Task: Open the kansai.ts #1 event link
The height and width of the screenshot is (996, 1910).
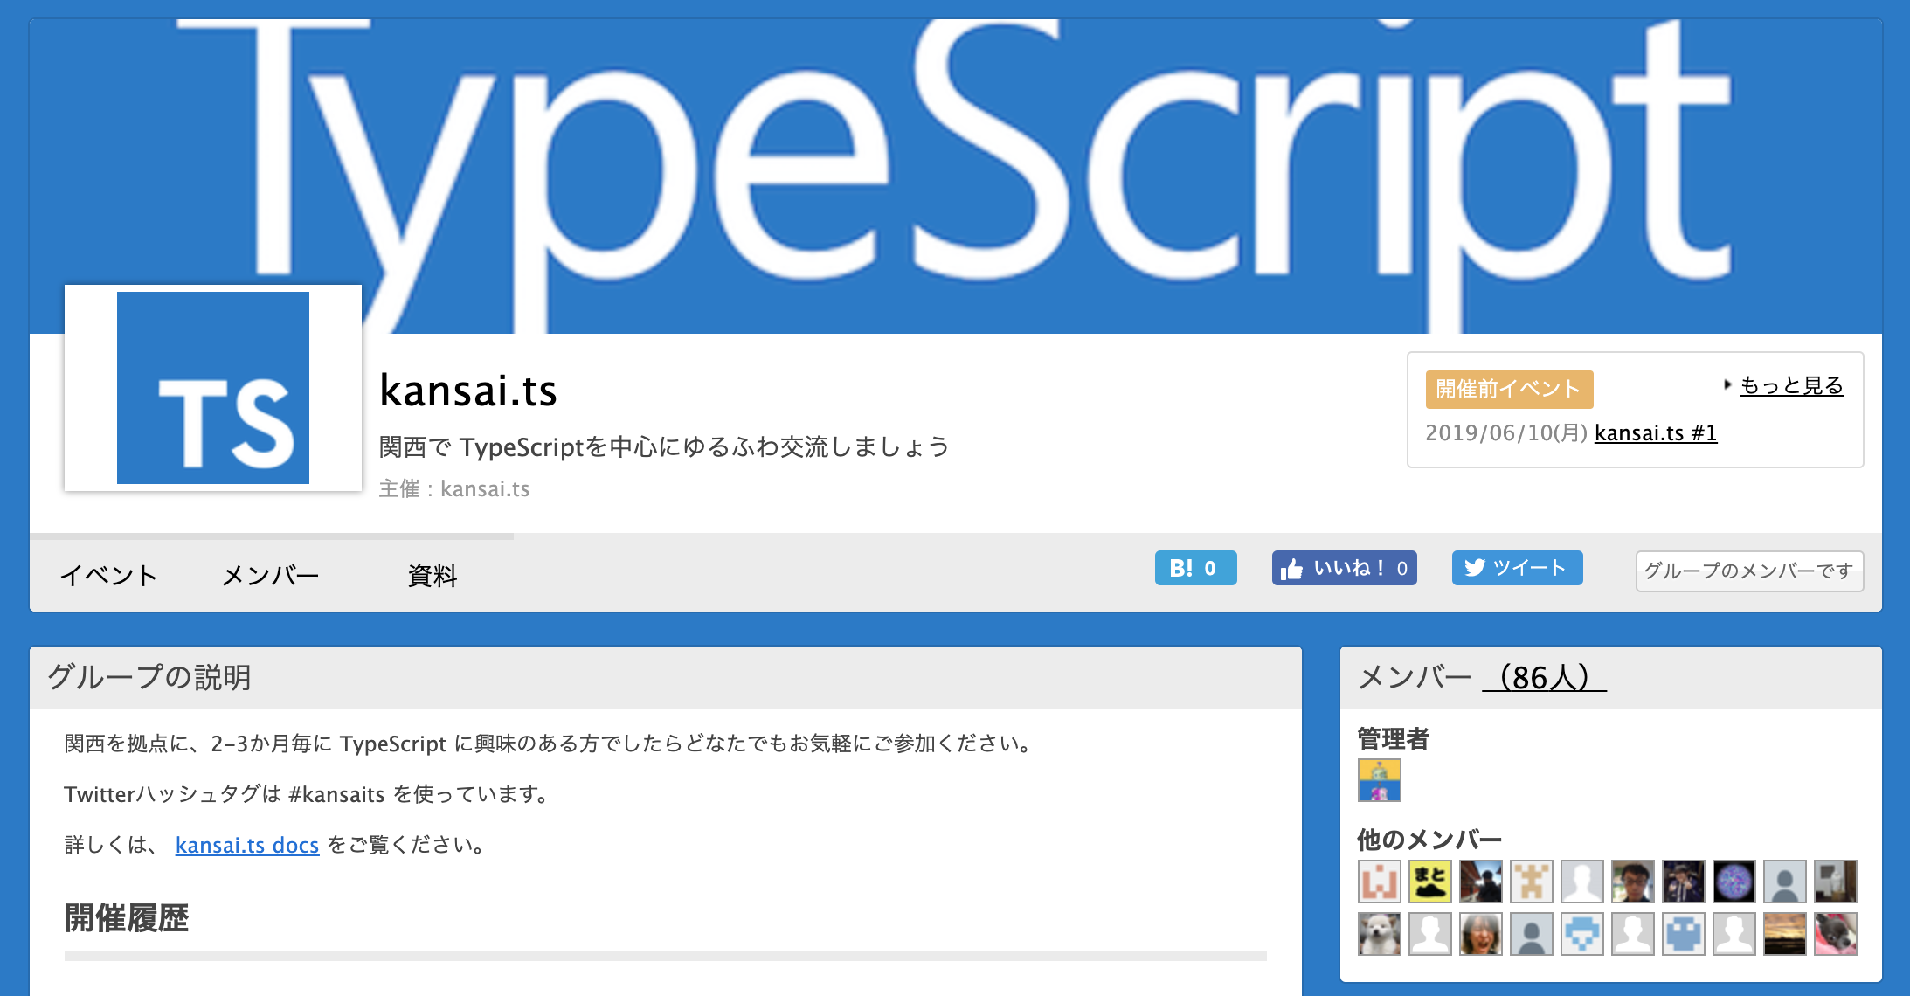Action: coord(1655,433)
